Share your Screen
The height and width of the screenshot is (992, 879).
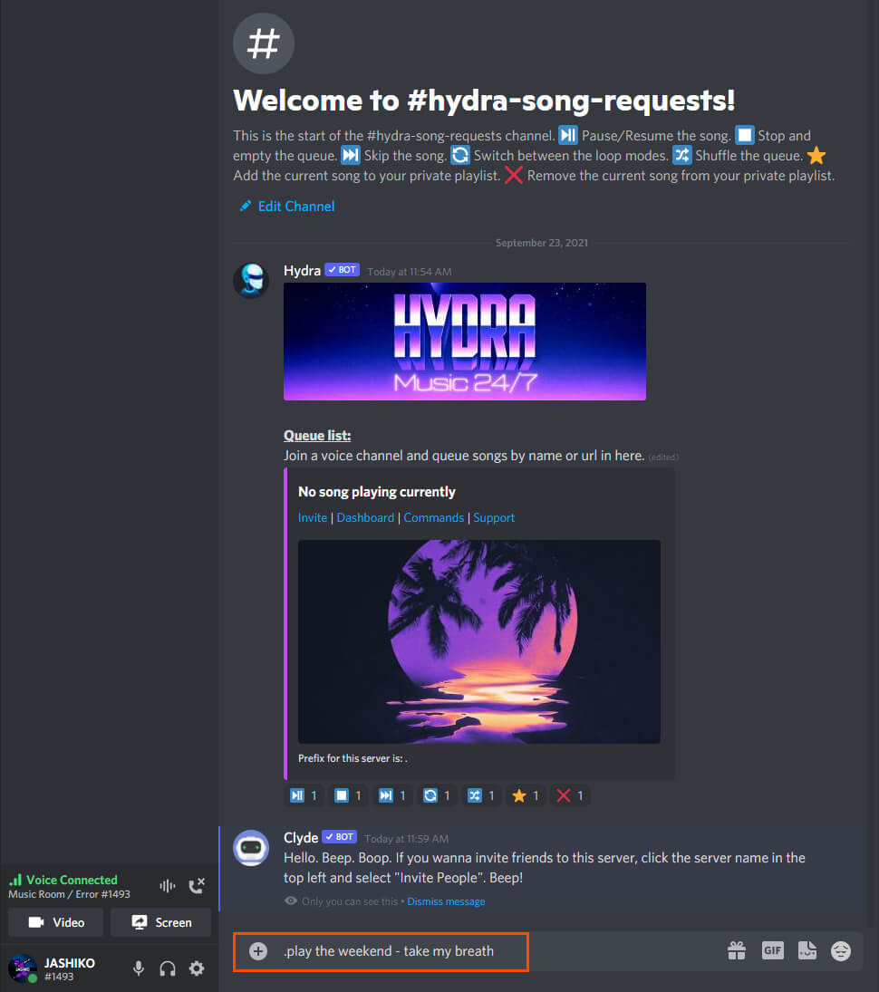click(160, 922)
